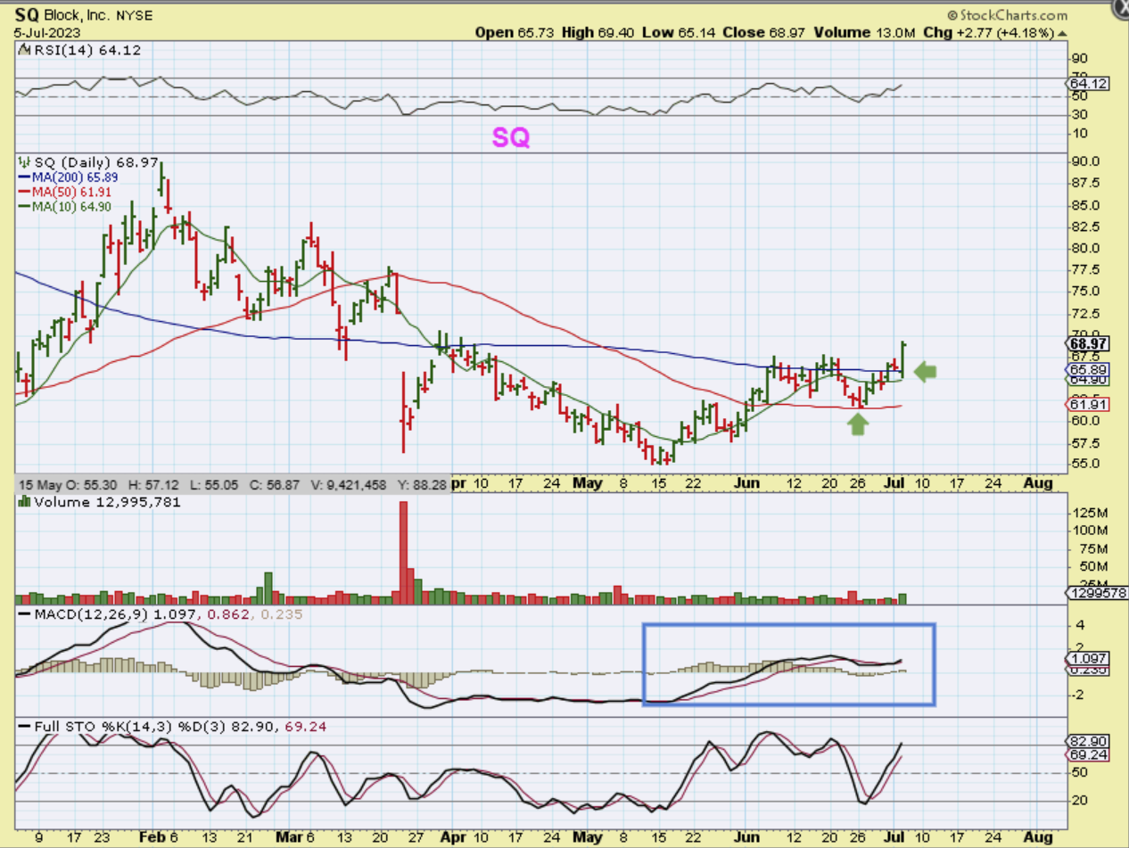Viewport: 1129px width, 848px height.
Task: Click the tallest red volume spike bar
Action: coord(403,553)
